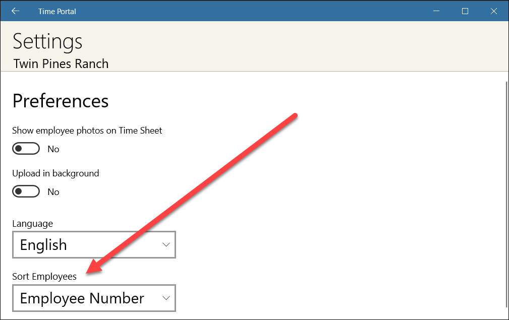Click the Sort Employees label
Image resolution: width=509 pixels, height=320 pixels.
(x=44, y=277)
